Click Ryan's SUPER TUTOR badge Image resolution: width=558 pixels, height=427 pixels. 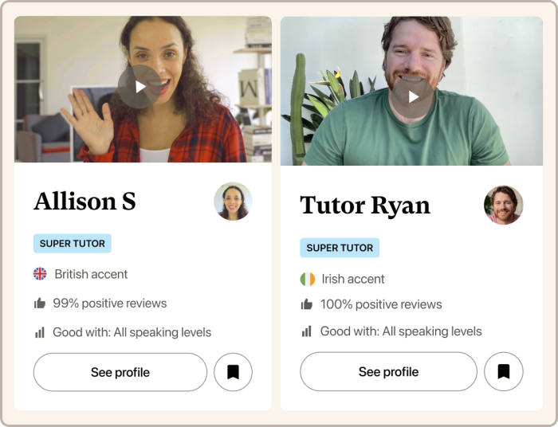[340, 248]
